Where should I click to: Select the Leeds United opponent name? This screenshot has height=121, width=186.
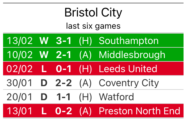pos(128,68)
